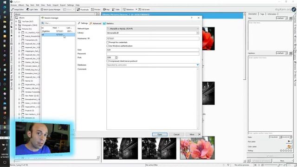
Task: Adjust the thumbnail zoom slider
Action: click(274, 165)
